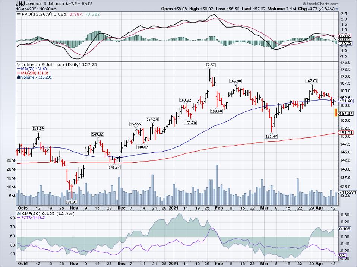
Task: Click the 155.78 price label
Action: (190, 123)
